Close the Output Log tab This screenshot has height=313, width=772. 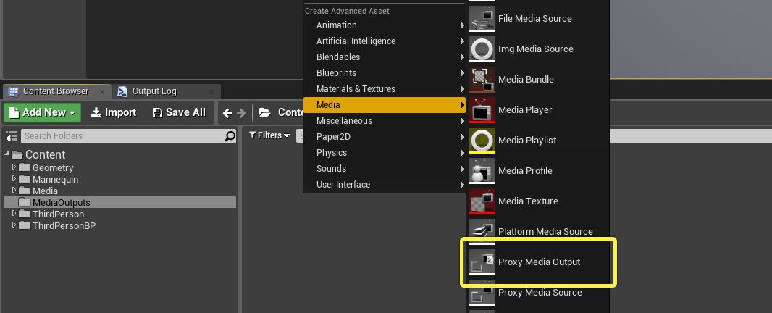coord(211,92)
